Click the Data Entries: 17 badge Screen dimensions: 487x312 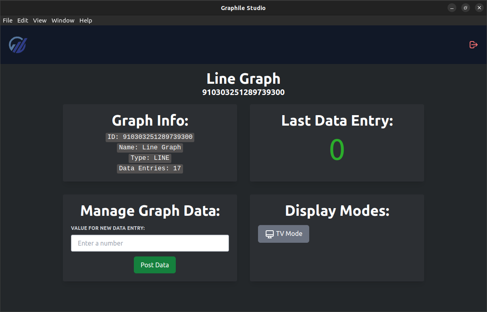click(150, 168)
